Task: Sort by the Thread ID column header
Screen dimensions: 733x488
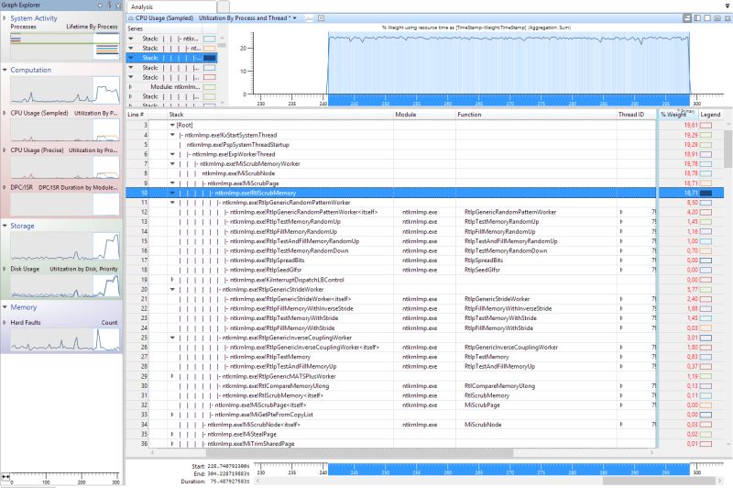Action: 631,114
